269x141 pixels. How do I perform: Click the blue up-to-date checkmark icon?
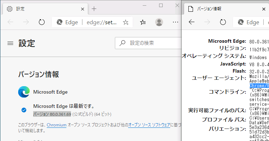pyautogui.click(x=24, y=110)
